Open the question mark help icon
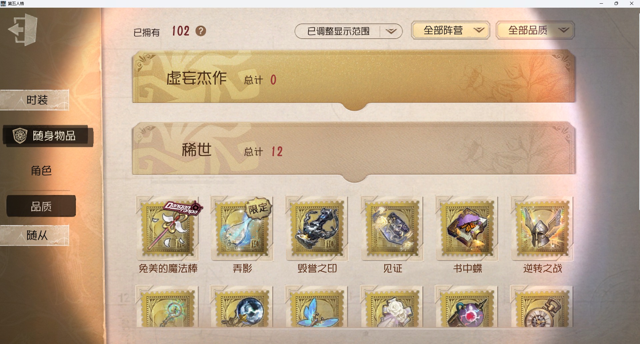The width and height of the screenshot is (640, 344). pyautogui.click(x=201, y=31)
